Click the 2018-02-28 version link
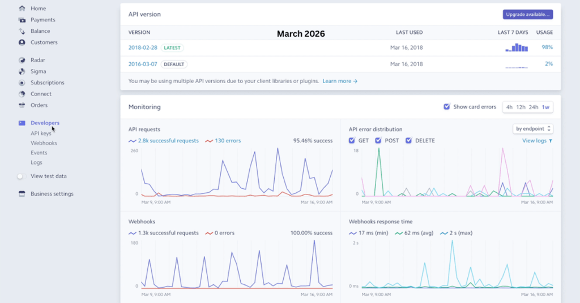The width and height of the screenshot is (580, 303). tap(143, 47)
